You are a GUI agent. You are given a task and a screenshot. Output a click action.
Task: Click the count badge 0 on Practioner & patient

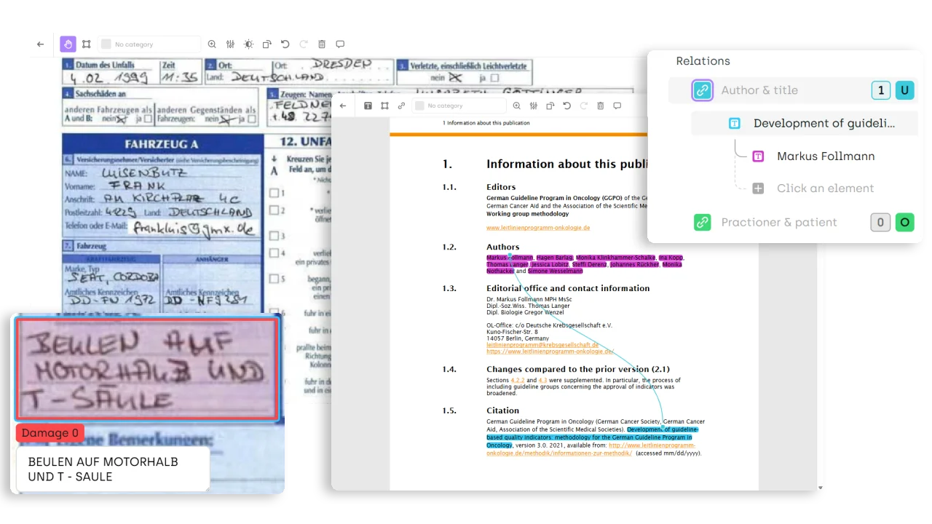click(x=881, y=222)
